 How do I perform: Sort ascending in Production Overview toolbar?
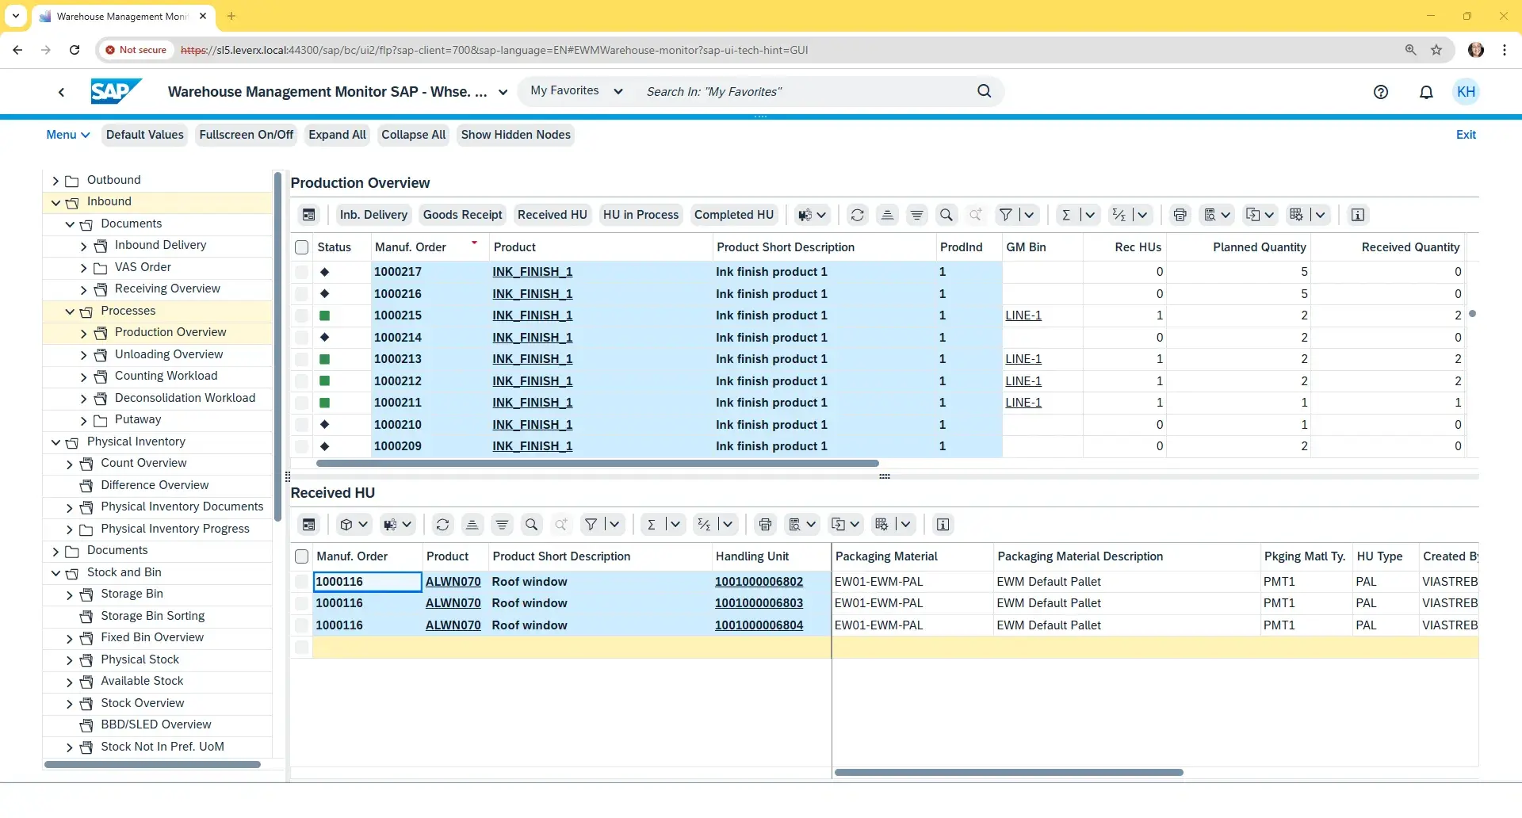(x=887, y=215)
